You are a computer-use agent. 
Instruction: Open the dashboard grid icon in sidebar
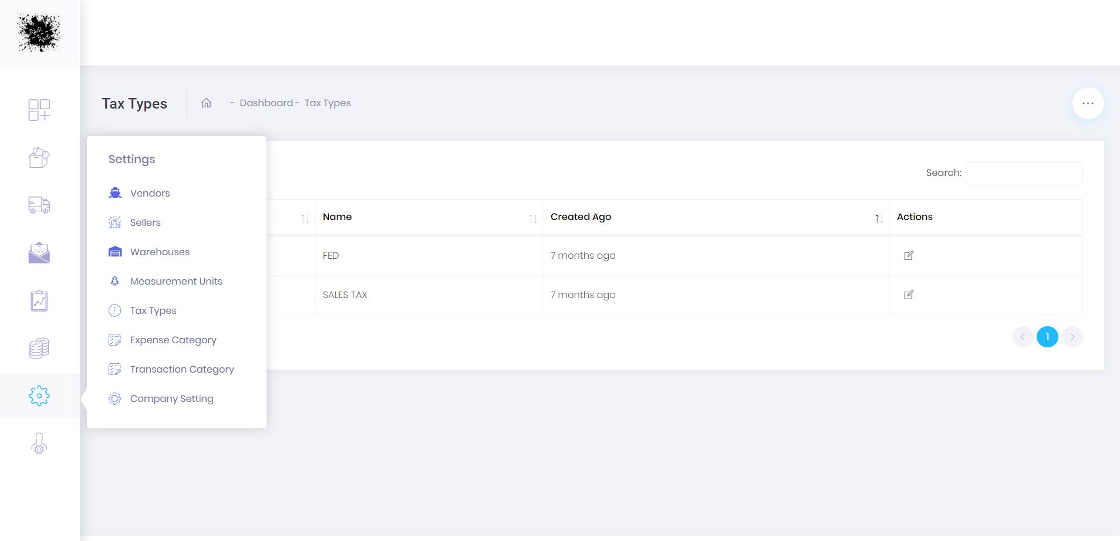[39, 110]
